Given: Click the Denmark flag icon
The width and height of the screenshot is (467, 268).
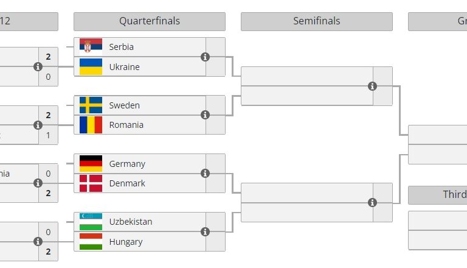Looking at the screenshot, I should (x=91, y=183).
